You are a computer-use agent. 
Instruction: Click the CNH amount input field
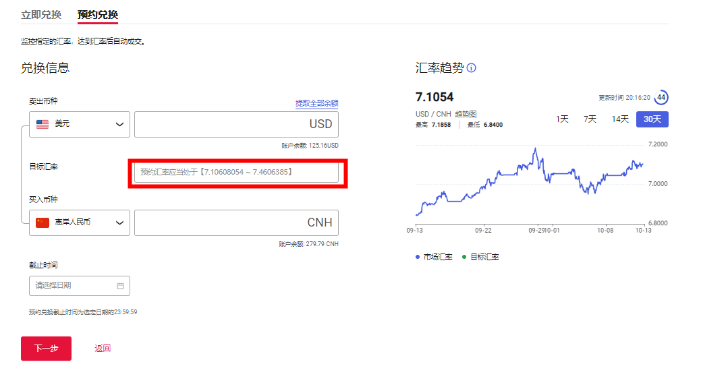point(236,222)
